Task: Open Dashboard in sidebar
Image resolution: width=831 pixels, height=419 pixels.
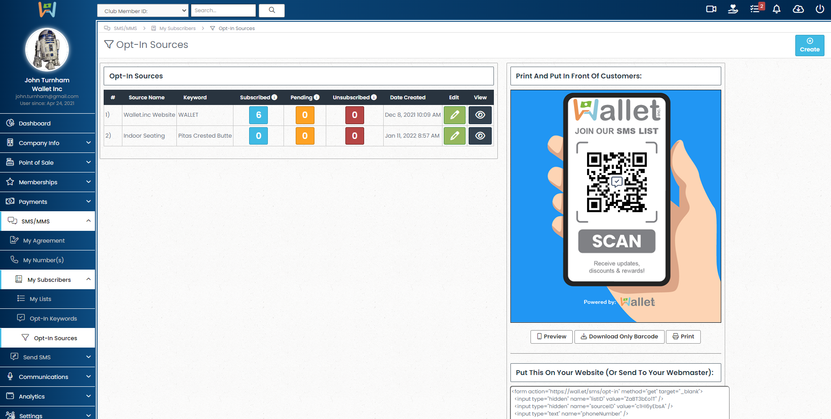Action: point(47,123)
